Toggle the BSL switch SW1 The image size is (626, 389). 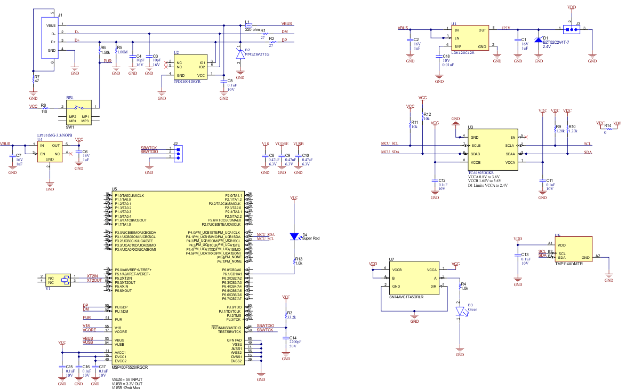(x=80, y=110)
